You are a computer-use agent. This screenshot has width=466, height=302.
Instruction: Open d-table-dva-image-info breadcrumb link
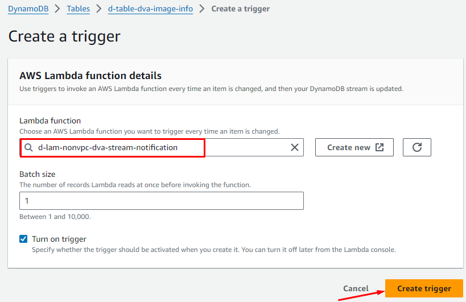coord(150,9)
